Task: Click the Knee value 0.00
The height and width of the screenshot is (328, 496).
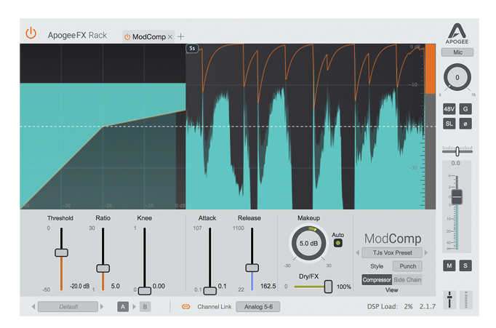Action: (x=159, y=287)
